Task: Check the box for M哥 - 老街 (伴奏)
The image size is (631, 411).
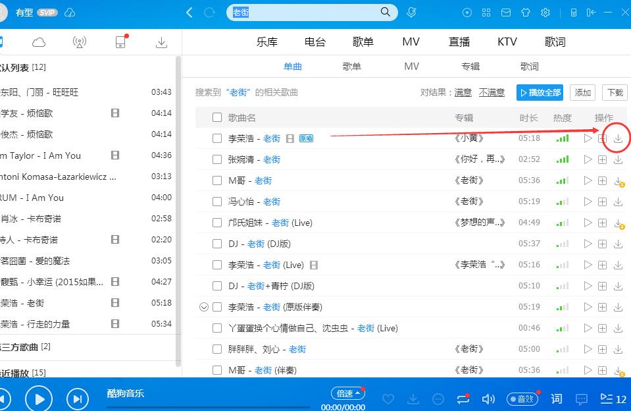Action: pyautogui.click(x=217, y=370)
